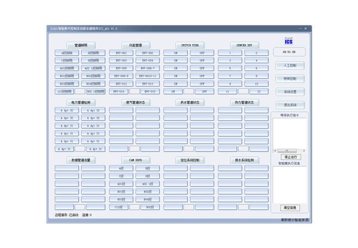Viewport: 358px width, 248px height.
Task: Turn ON the top SWITCH FIER row
Action: pyautogui.click(x=175, y=53)
